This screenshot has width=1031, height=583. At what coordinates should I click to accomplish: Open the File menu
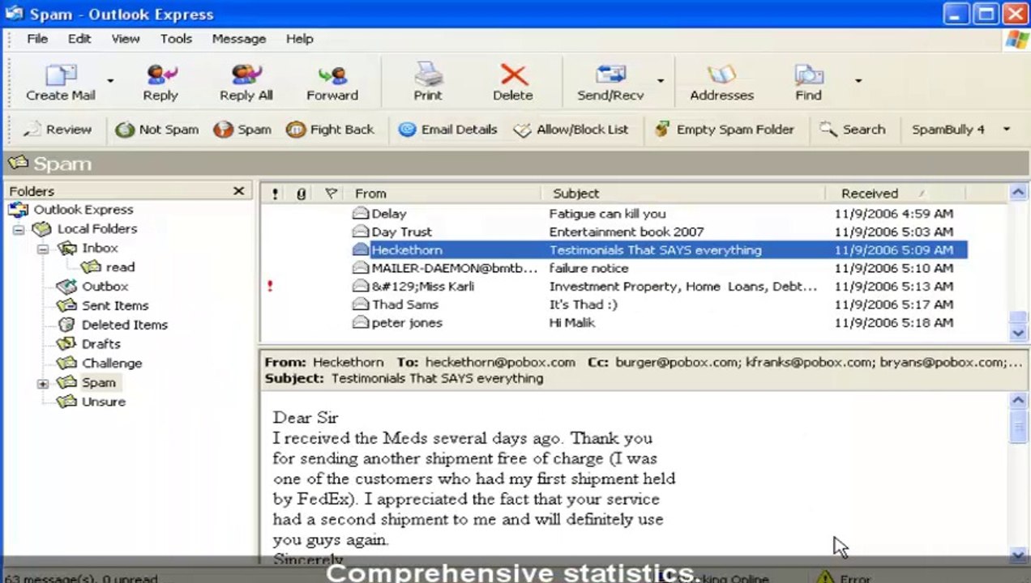click(37, 39)
